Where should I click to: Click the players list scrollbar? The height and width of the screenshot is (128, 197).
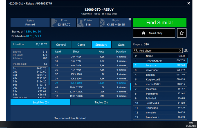pyautogui.click(x=187, y=61)
